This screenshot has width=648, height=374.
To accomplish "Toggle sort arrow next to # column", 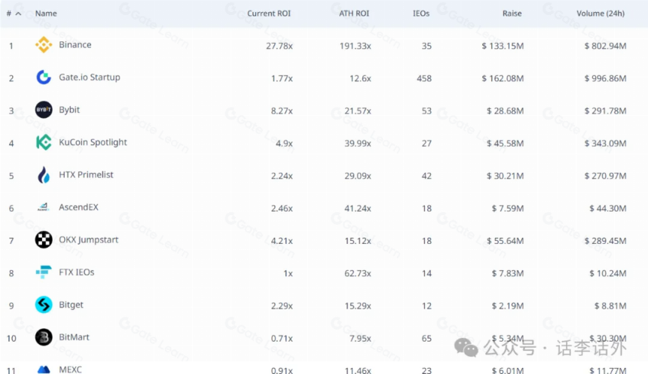I will click(x=18, y=14).
